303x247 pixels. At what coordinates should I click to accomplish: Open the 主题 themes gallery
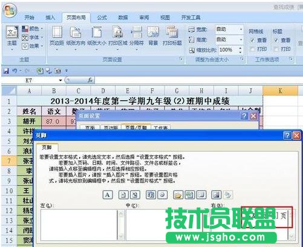tap(12, 38)
